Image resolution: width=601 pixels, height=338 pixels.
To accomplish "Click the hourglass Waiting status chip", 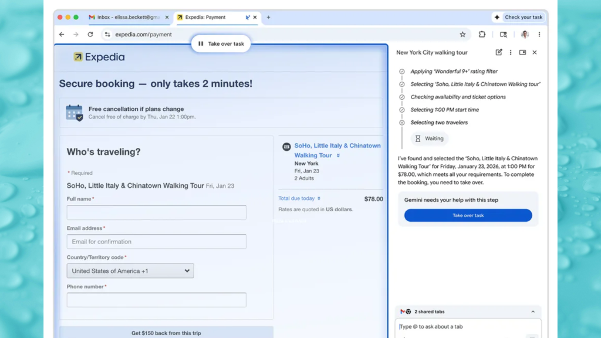I will [x=429, y=138].
